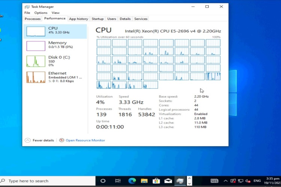Go to the Startup tab
This screenshot has height=187, width=281.
click(x=97, y=19)
